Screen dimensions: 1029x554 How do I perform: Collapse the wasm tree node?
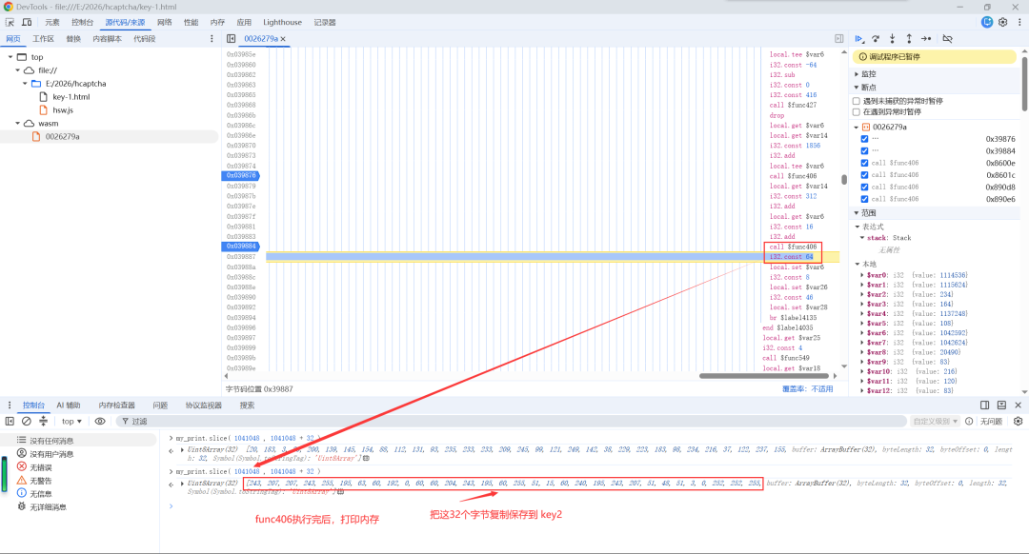[18, 123]
